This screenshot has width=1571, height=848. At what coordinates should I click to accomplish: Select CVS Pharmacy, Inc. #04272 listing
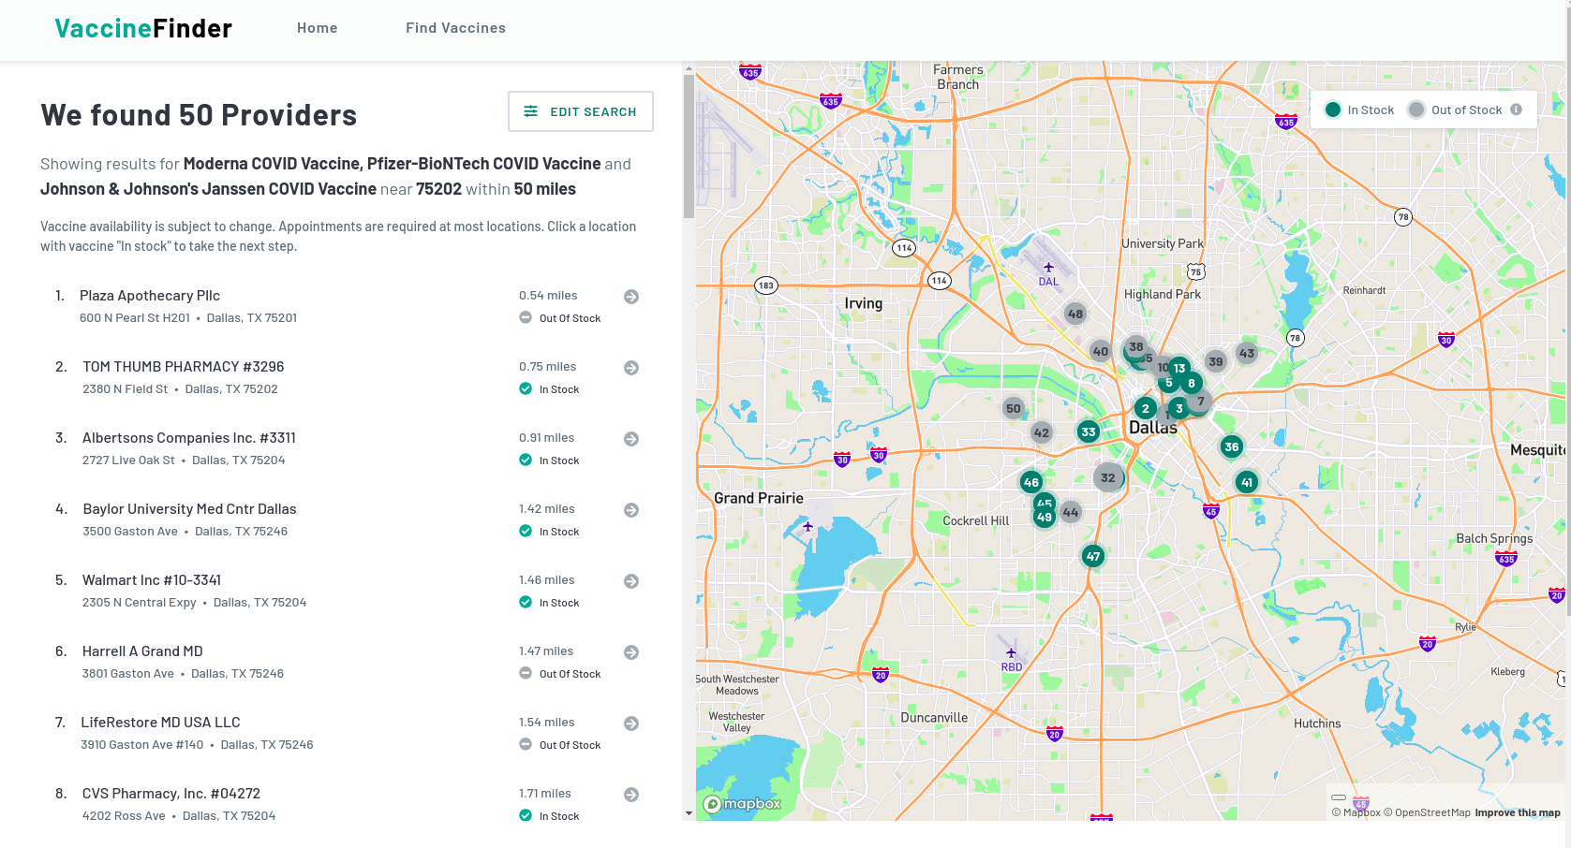point(347,804)
